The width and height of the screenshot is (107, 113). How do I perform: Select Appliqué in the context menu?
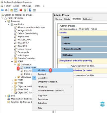(53, 74)
